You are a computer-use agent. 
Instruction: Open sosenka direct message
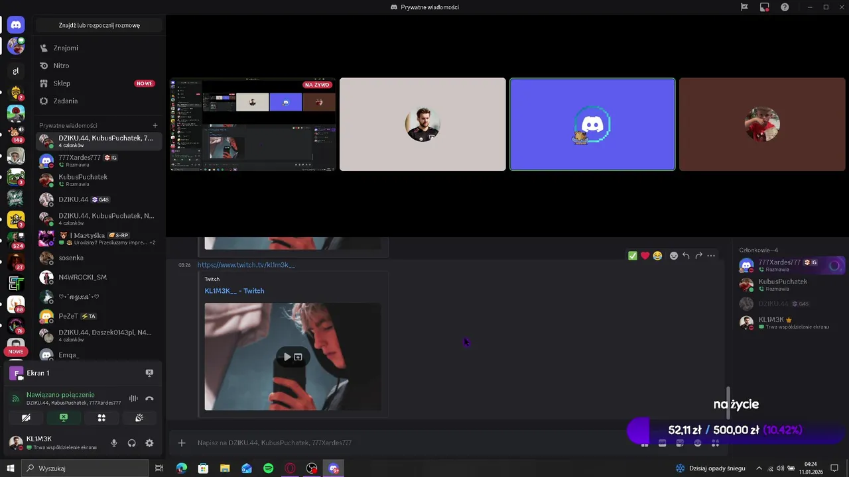[99, 258]
